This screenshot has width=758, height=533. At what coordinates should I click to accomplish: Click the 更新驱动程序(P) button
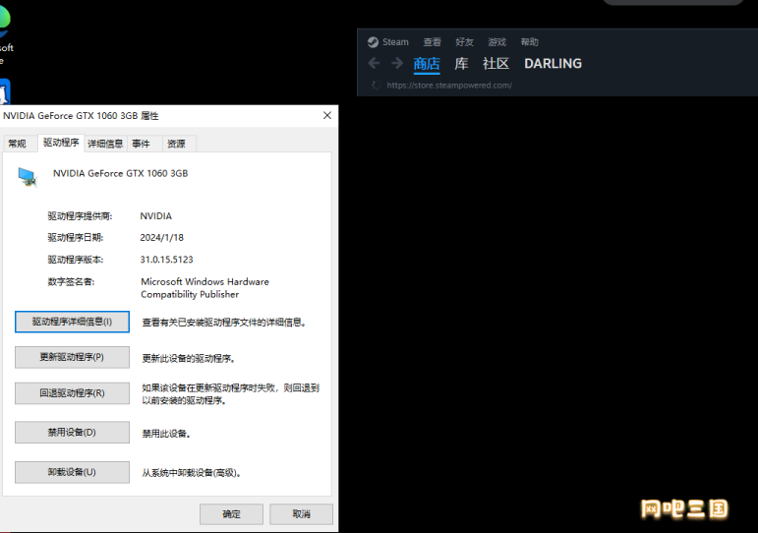(72, 357)
